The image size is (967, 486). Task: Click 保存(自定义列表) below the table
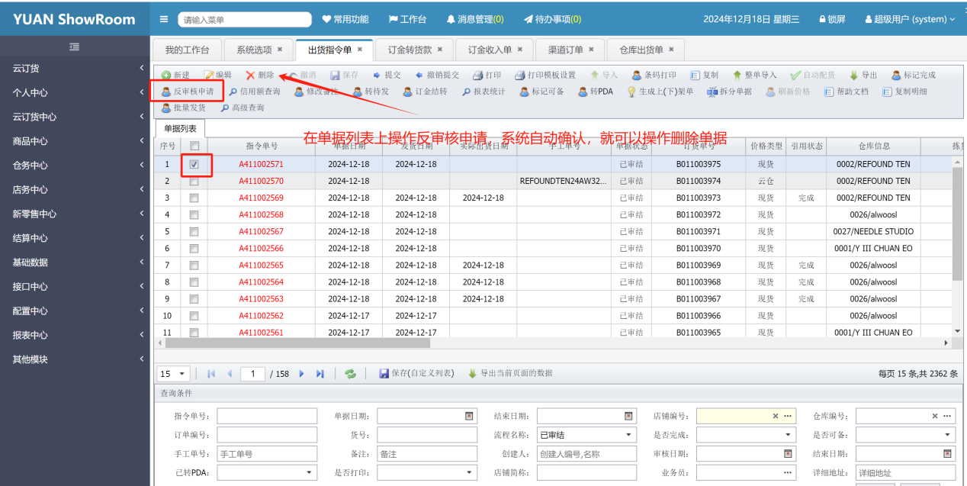[416, 374]
